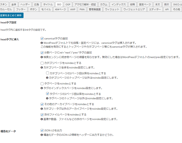This screenshot has height=143, width=182.
Task: Enable タグページをnoindexとする checkbox
Action: 42,84
